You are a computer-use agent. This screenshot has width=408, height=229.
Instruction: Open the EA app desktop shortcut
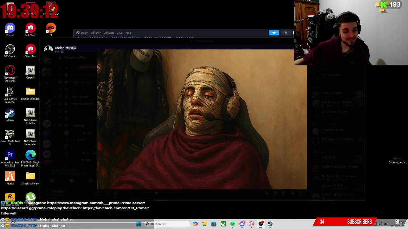pyautogui.click(x=51, y=30)
